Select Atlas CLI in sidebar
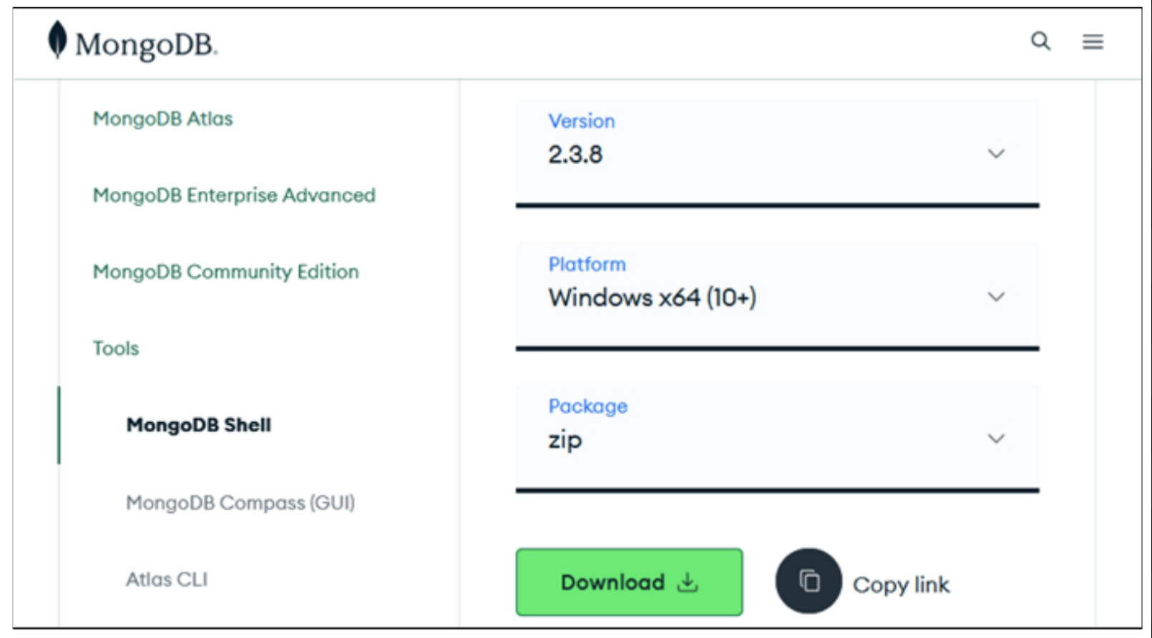 [x=167, y=579]
